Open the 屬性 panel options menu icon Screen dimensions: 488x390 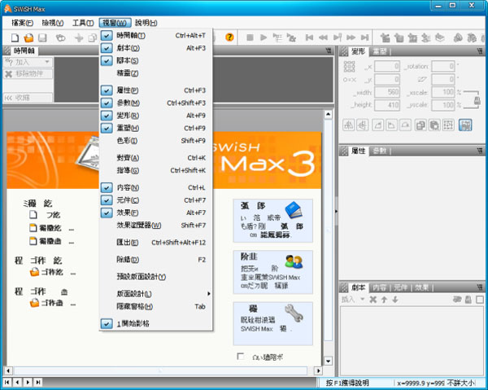point(480,151)
